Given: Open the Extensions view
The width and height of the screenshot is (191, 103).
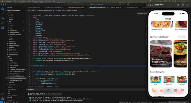Looking at the screenshot, I should [x=2, y=28].
